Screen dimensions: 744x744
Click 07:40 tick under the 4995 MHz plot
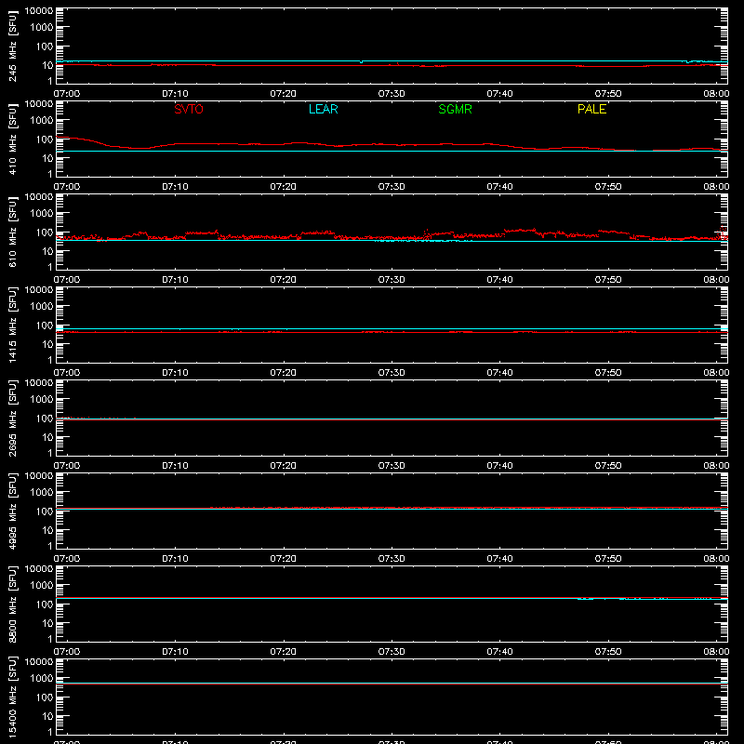point(499,559)
